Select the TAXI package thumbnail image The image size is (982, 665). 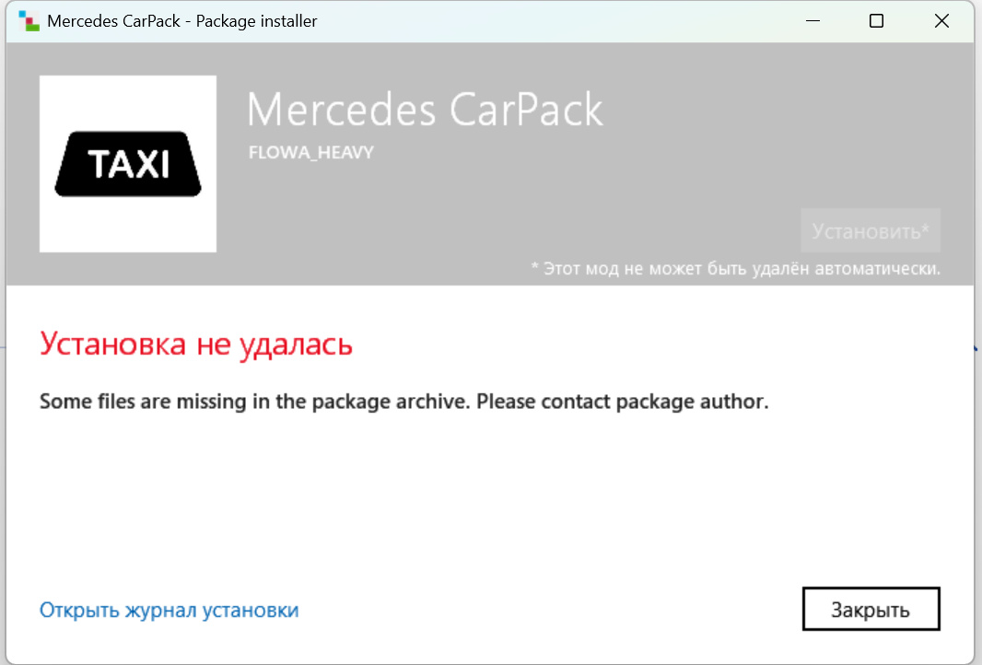point(128,164)
